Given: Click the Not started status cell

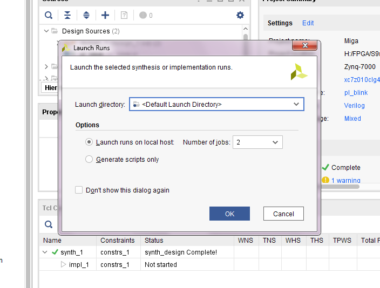Looking at the screenshot, I should [161, 264].
